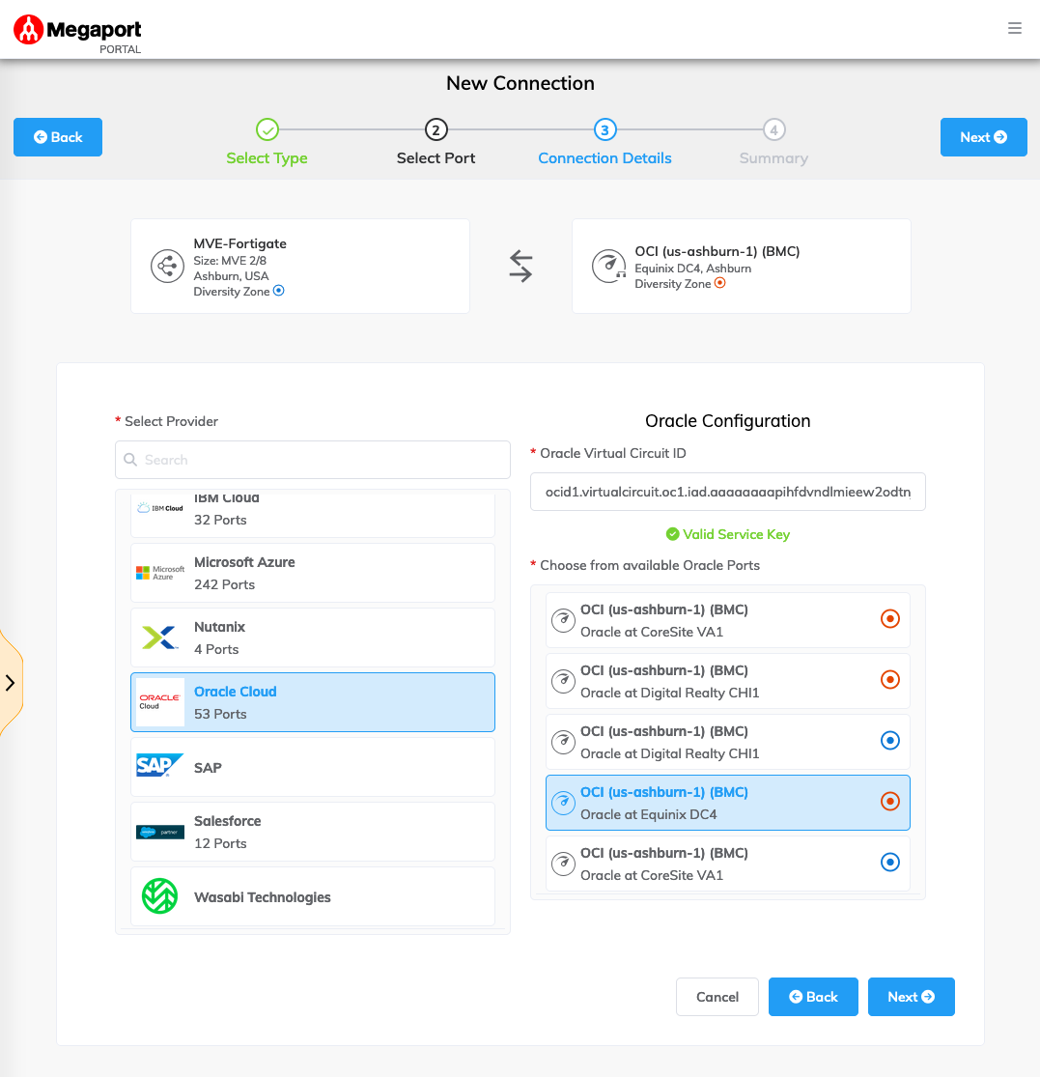This screenshot has width=1040, height=1077.
Task: Select the last Oracle at CoreSite VA1 port (blue zone)
Action: pos(728,864)
